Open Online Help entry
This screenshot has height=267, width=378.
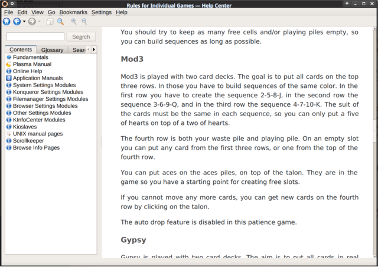click(x=28, y=71)
